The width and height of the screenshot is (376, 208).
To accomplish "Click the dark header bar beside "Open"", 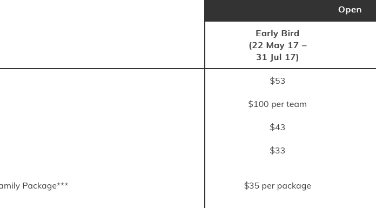I will (271, 11).
